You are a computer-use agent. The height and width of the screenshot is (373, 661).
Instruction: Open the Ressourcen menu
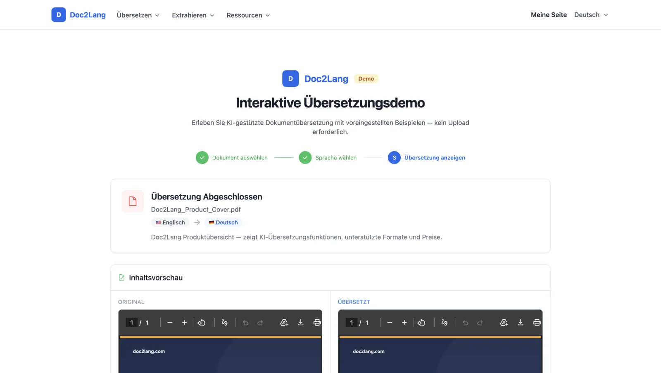tap(248, 15)
